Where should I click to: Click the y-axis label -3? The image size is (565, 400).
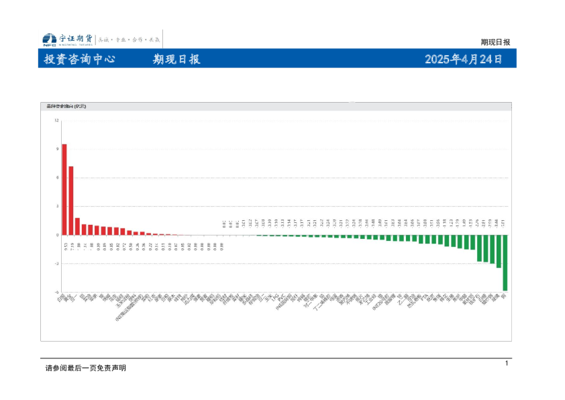pos(57,264)
